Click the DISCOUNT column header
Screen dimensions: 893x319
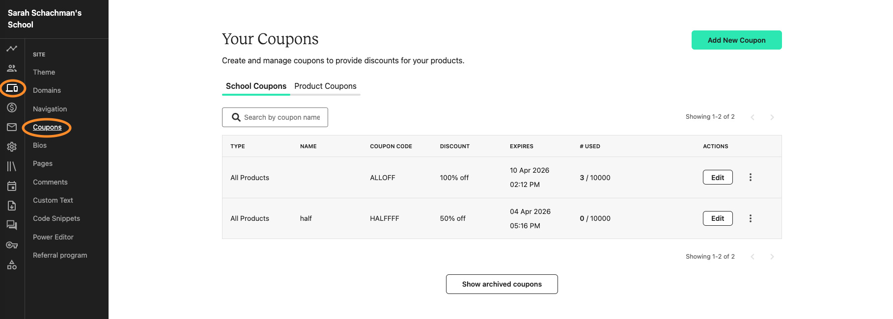[x=455, y=146]
